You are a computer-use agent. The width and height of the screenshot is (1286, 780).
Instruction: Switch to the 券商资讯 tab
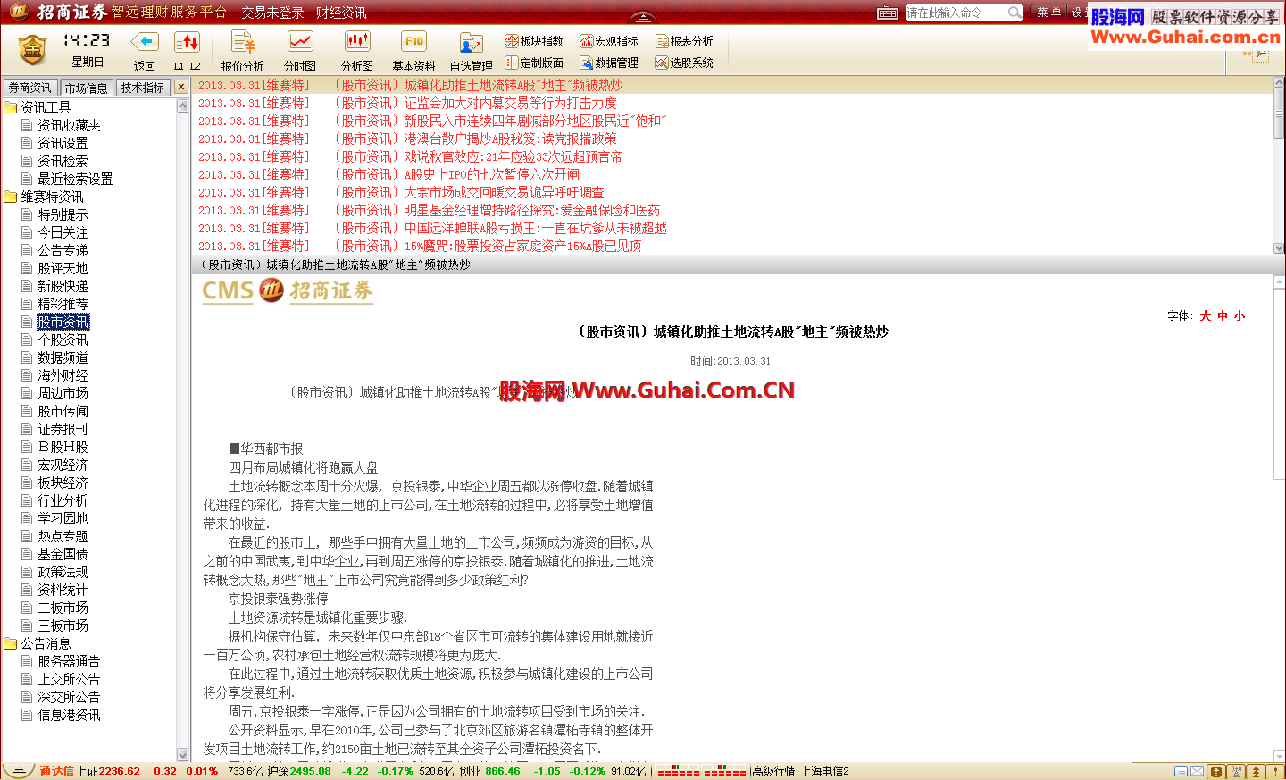(30, 88)
